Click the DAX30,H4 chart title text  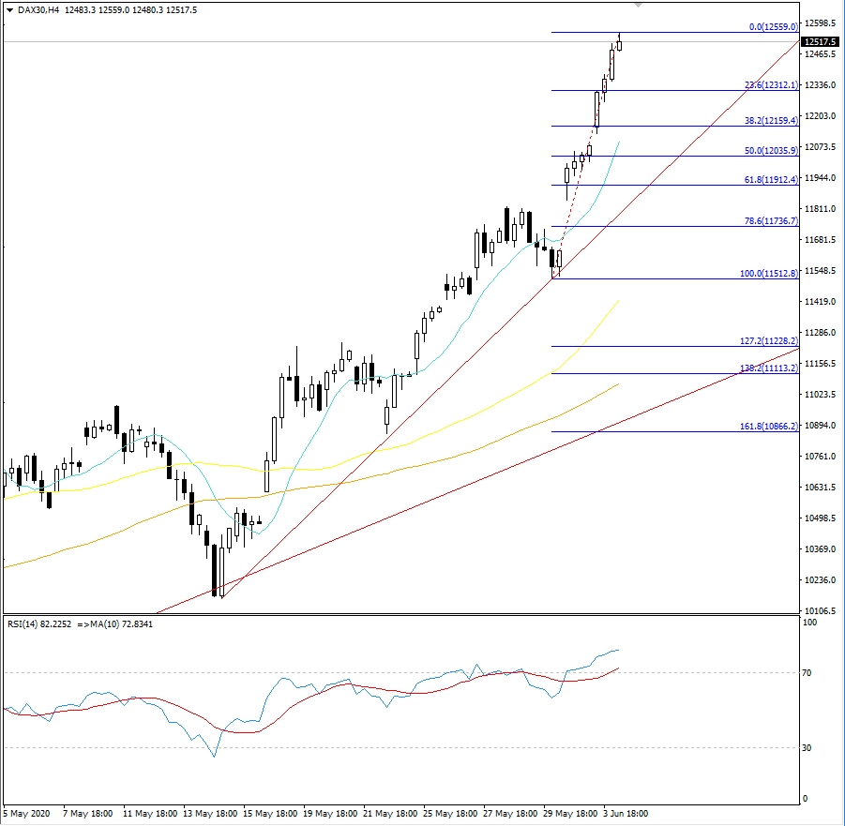click(35, 8)
